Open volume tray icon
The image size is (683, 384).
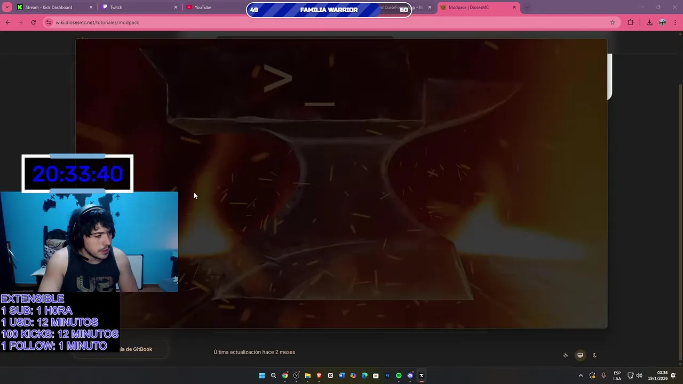(639, 375)
